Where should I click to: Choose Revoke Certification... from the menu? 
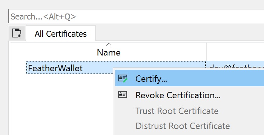tap(189, 95)
